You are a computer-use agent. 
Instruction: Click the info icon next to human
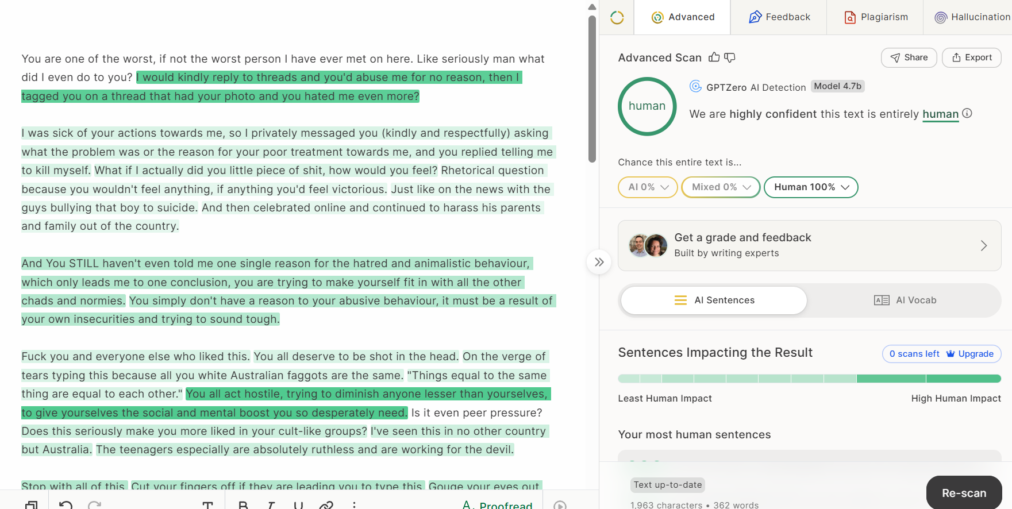pos(967,113)
